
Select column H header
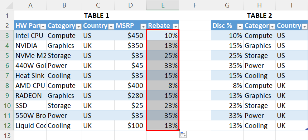coord(260,5)
